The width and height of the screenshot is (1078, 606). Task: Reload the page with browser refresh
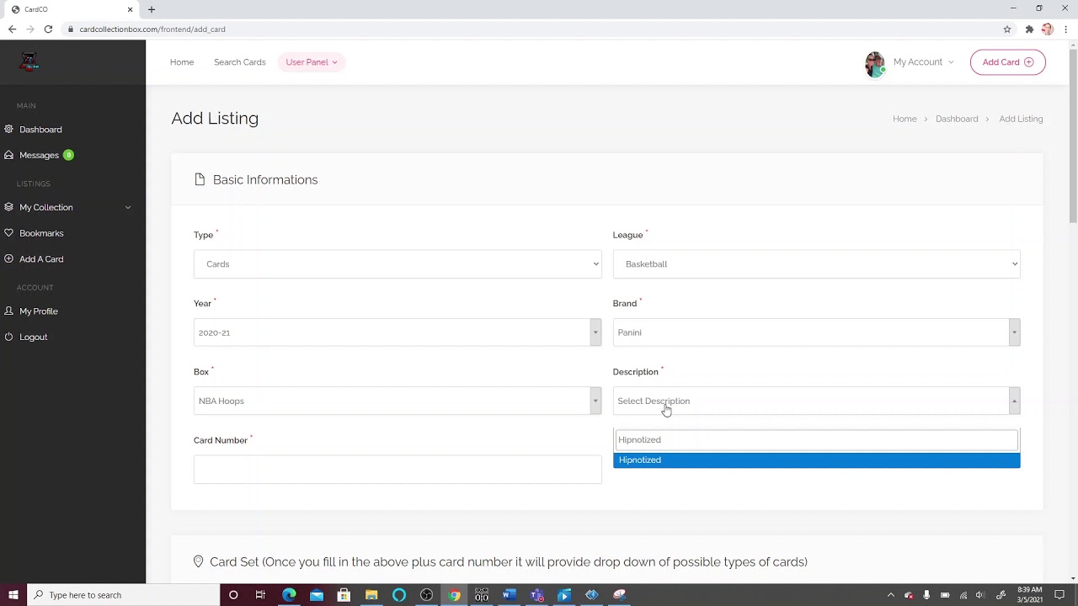tap(48, 29)
